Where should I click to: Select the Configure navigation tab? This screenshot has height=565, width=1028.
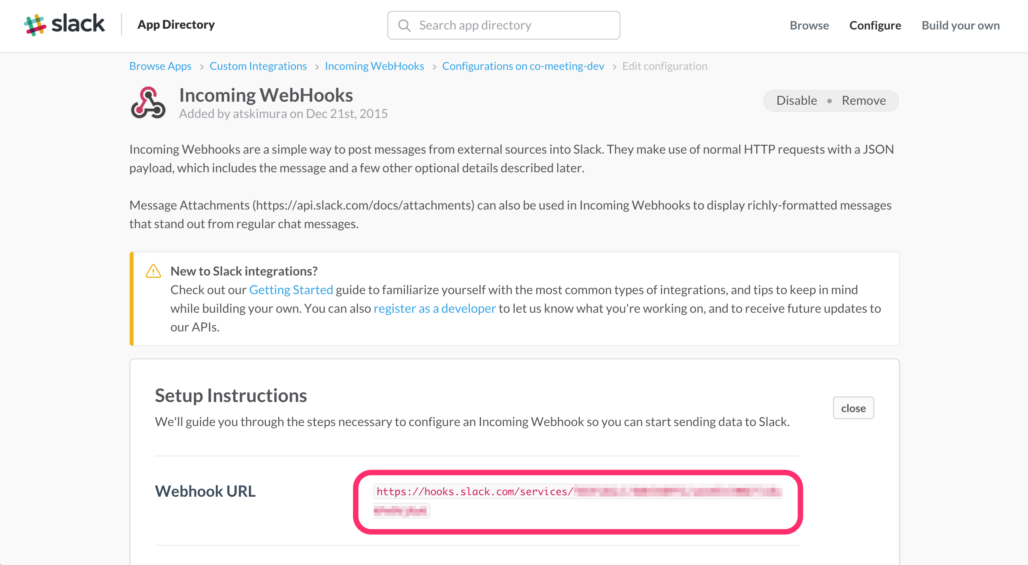(x=876, y=24)
